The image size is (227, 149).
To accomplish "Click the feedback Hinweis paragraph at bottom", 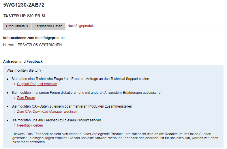I will pos(115,138).
